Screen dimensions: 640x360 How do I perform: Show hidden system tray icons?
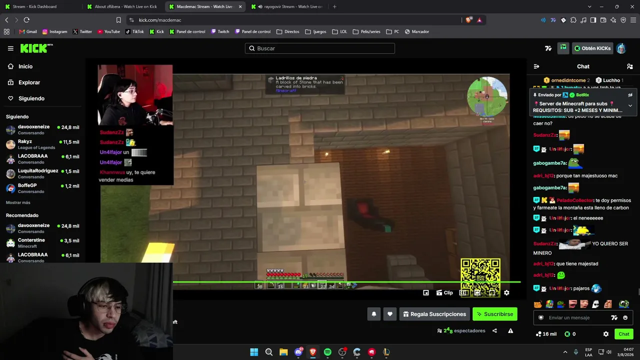(x=565, y=352)
